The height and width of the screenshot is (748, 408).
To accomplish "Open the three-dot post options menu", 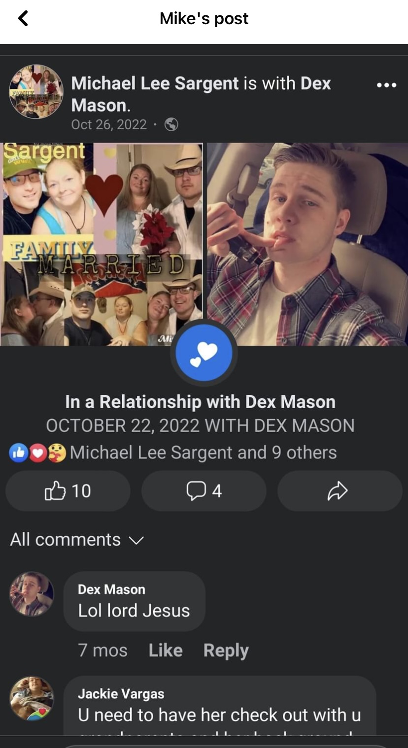I will [386, 85].
